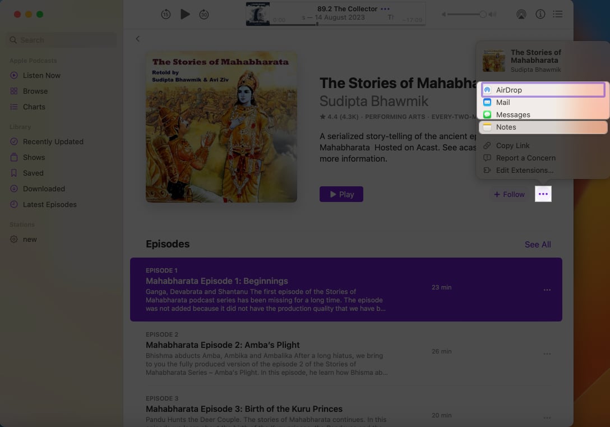The width and height of the screenshot is (610, 427).
Task: Skip back 15 seconds
Action: (166, 15)
